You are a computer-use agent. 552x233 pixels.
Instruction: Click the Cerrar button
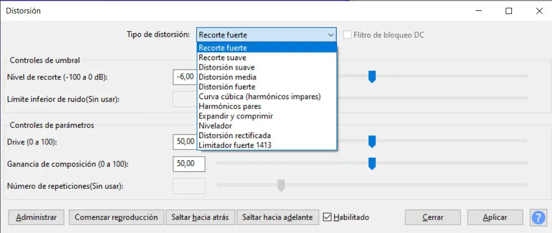(x=432, y=217)
